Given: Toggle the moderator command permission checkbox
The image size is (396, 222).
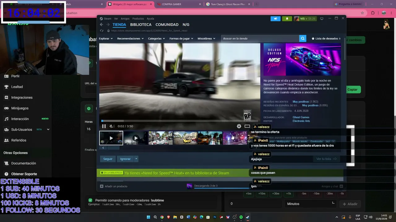Looking at the screenshot, I should (90, 200).
